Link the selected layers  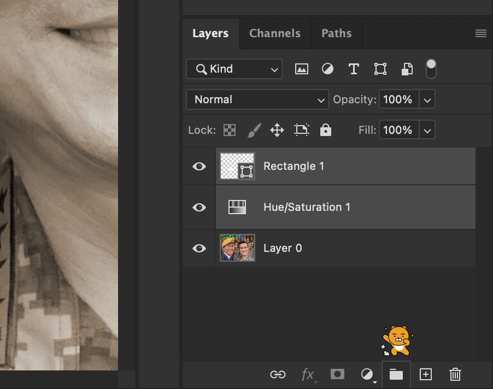278,375
